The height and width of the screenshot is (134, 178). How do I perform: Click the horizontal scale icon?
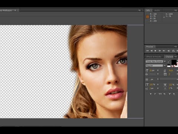(165, 85)
